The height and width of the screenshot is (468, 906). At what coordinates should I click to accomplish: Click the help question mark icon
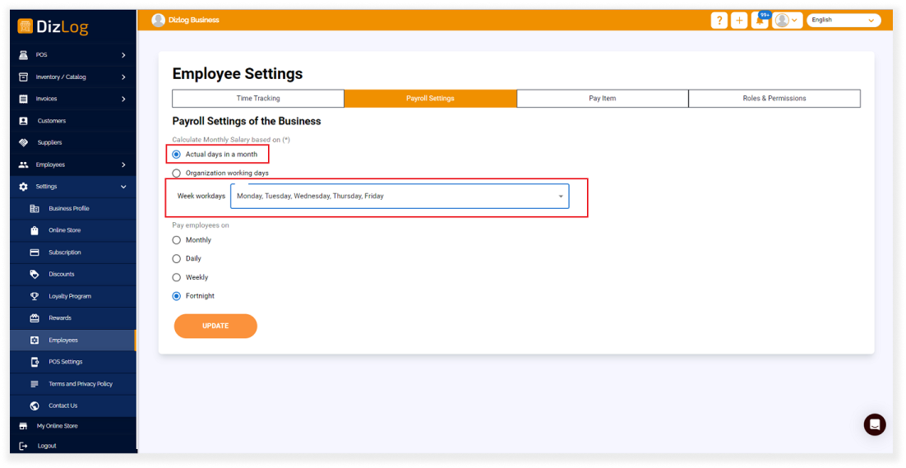click(719, 21)
